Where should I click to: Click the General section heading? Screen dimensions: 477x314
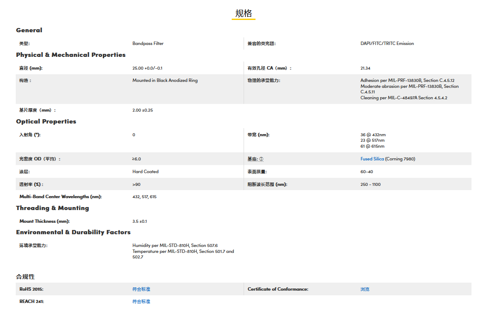[x=29, y=30]
